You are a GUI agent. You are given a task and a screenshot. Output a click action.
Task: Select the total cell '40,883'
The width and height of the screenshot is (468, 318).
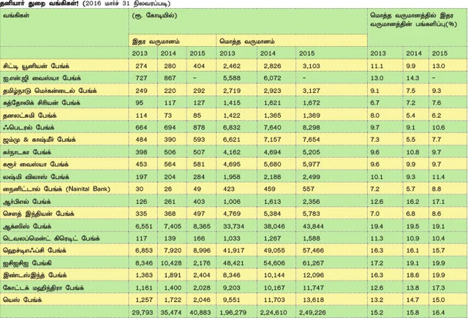click(200, 313)
